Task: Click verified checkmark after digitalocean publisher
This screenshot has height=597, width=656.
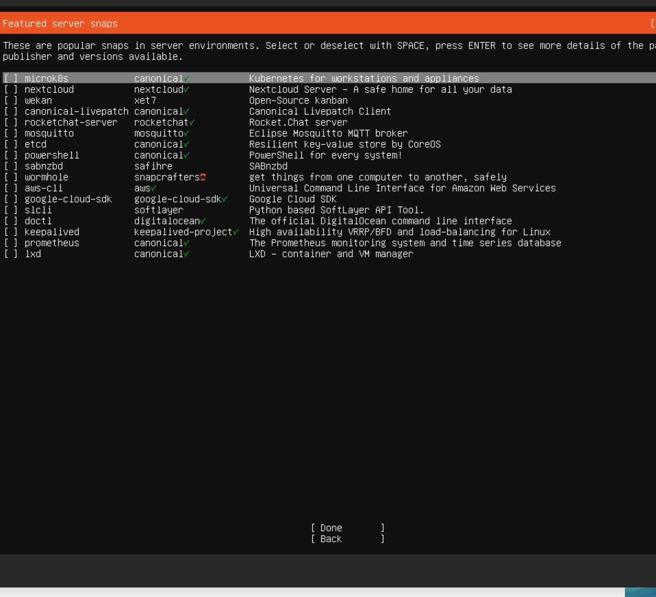Action: 203,221
